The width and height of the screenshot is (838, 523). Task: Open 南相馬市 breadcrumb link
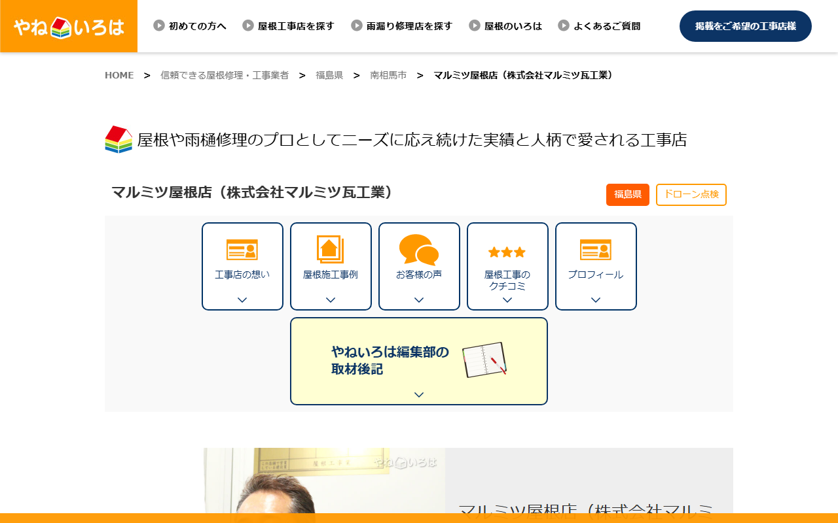click(388, 75)
